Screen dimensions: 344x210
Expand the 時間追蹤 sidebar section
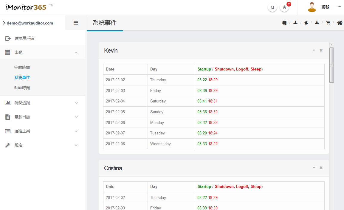[x=42, y=103]
